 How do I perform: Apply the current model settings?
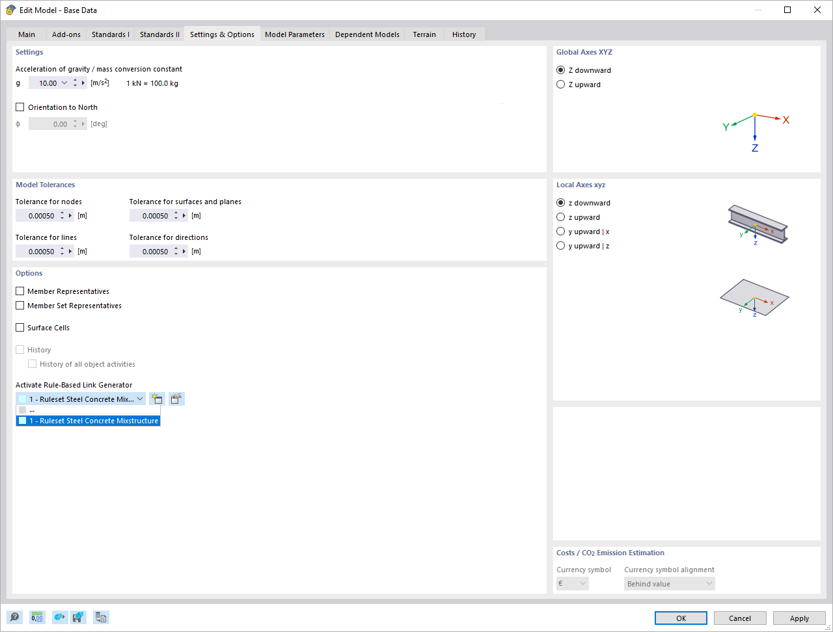click(x=799, y=618)
